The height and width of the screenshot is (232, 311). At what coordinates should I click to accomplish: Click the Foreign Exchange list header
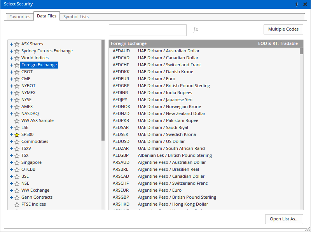click(206, 43)
